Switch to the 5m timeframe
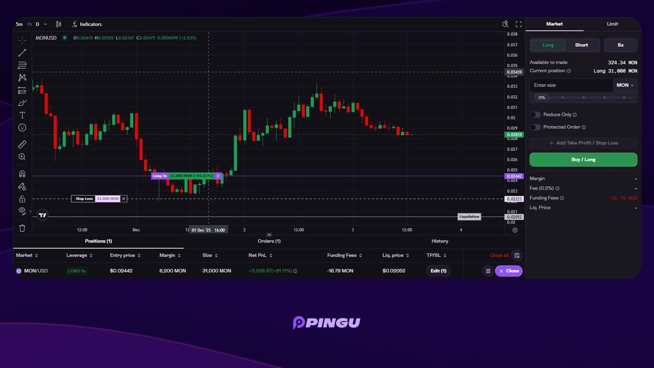This screenshot has width=654, height=368. (19, 24)
